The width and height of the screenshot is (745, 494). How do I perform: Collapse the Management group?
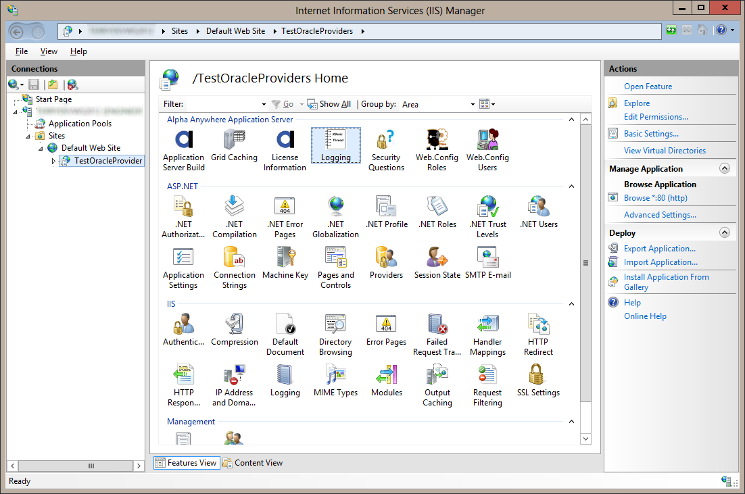tap(571, 421)
